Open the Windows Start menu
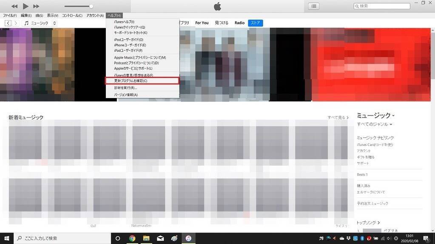435x244 pixels. point(7,238)
